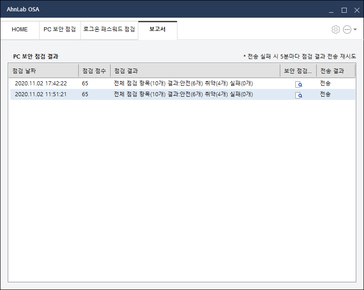
Task: Click the 점검 결과 column header
Action: 195,71
